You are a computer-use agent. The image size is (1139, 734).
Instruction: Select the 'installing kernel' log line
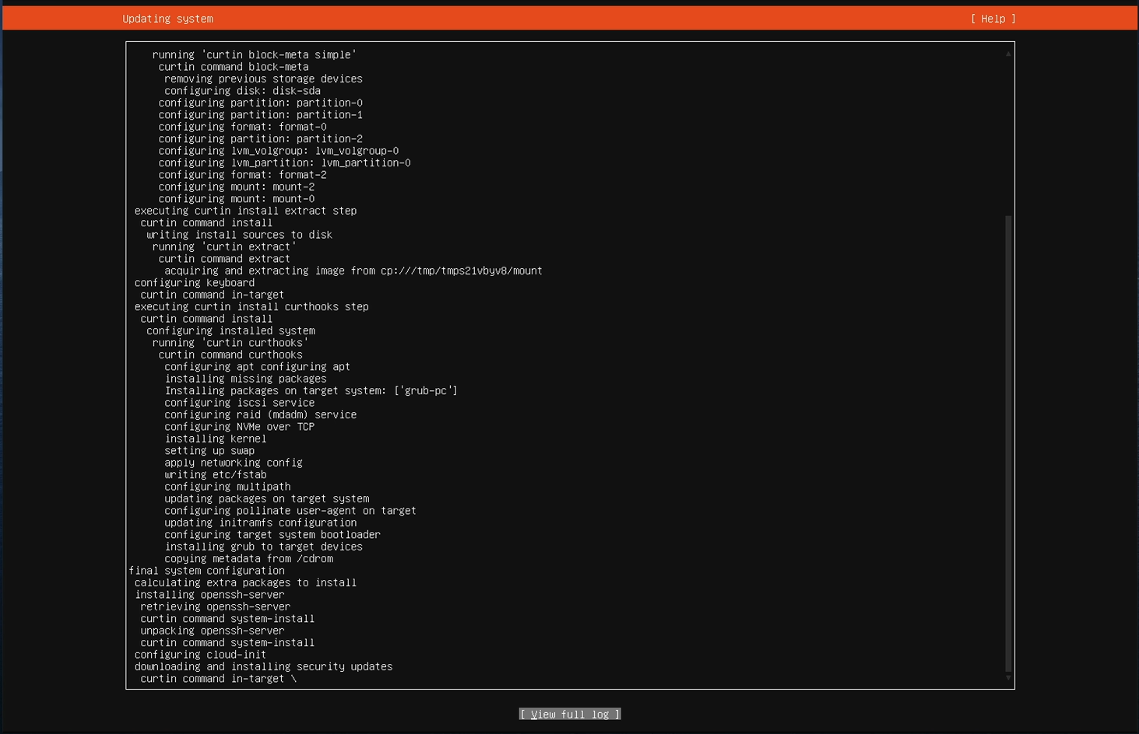(216, 439)
